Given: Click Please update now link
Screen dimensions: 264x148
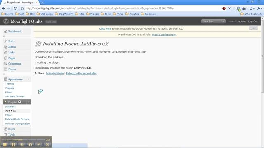Looking at the screenshot, I should click(x=164, y=35).
